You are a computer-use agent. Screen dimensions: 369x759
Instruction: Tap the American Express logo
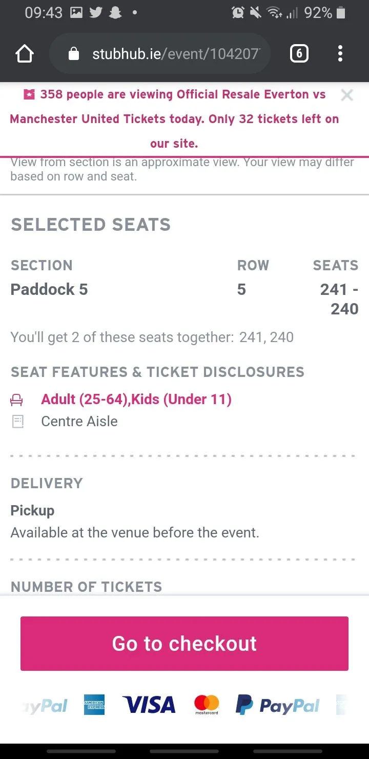pyautogui.click(x=94, y=706)
